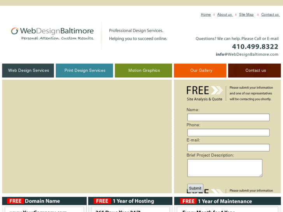
Task: Click the 'Professional Design Services.' tagline
Action: click(136, 31)
